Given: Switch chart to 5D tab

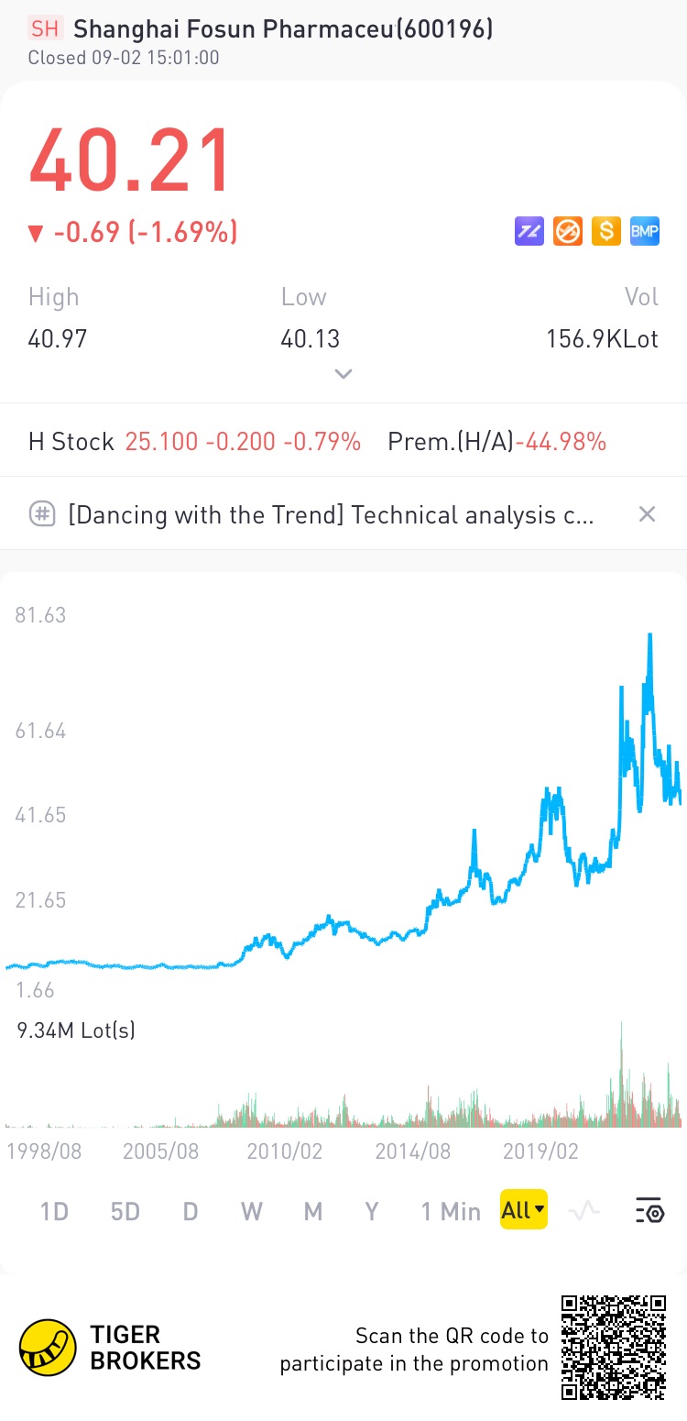Looking at the screenshot, I should click(x=125, y=1211).
